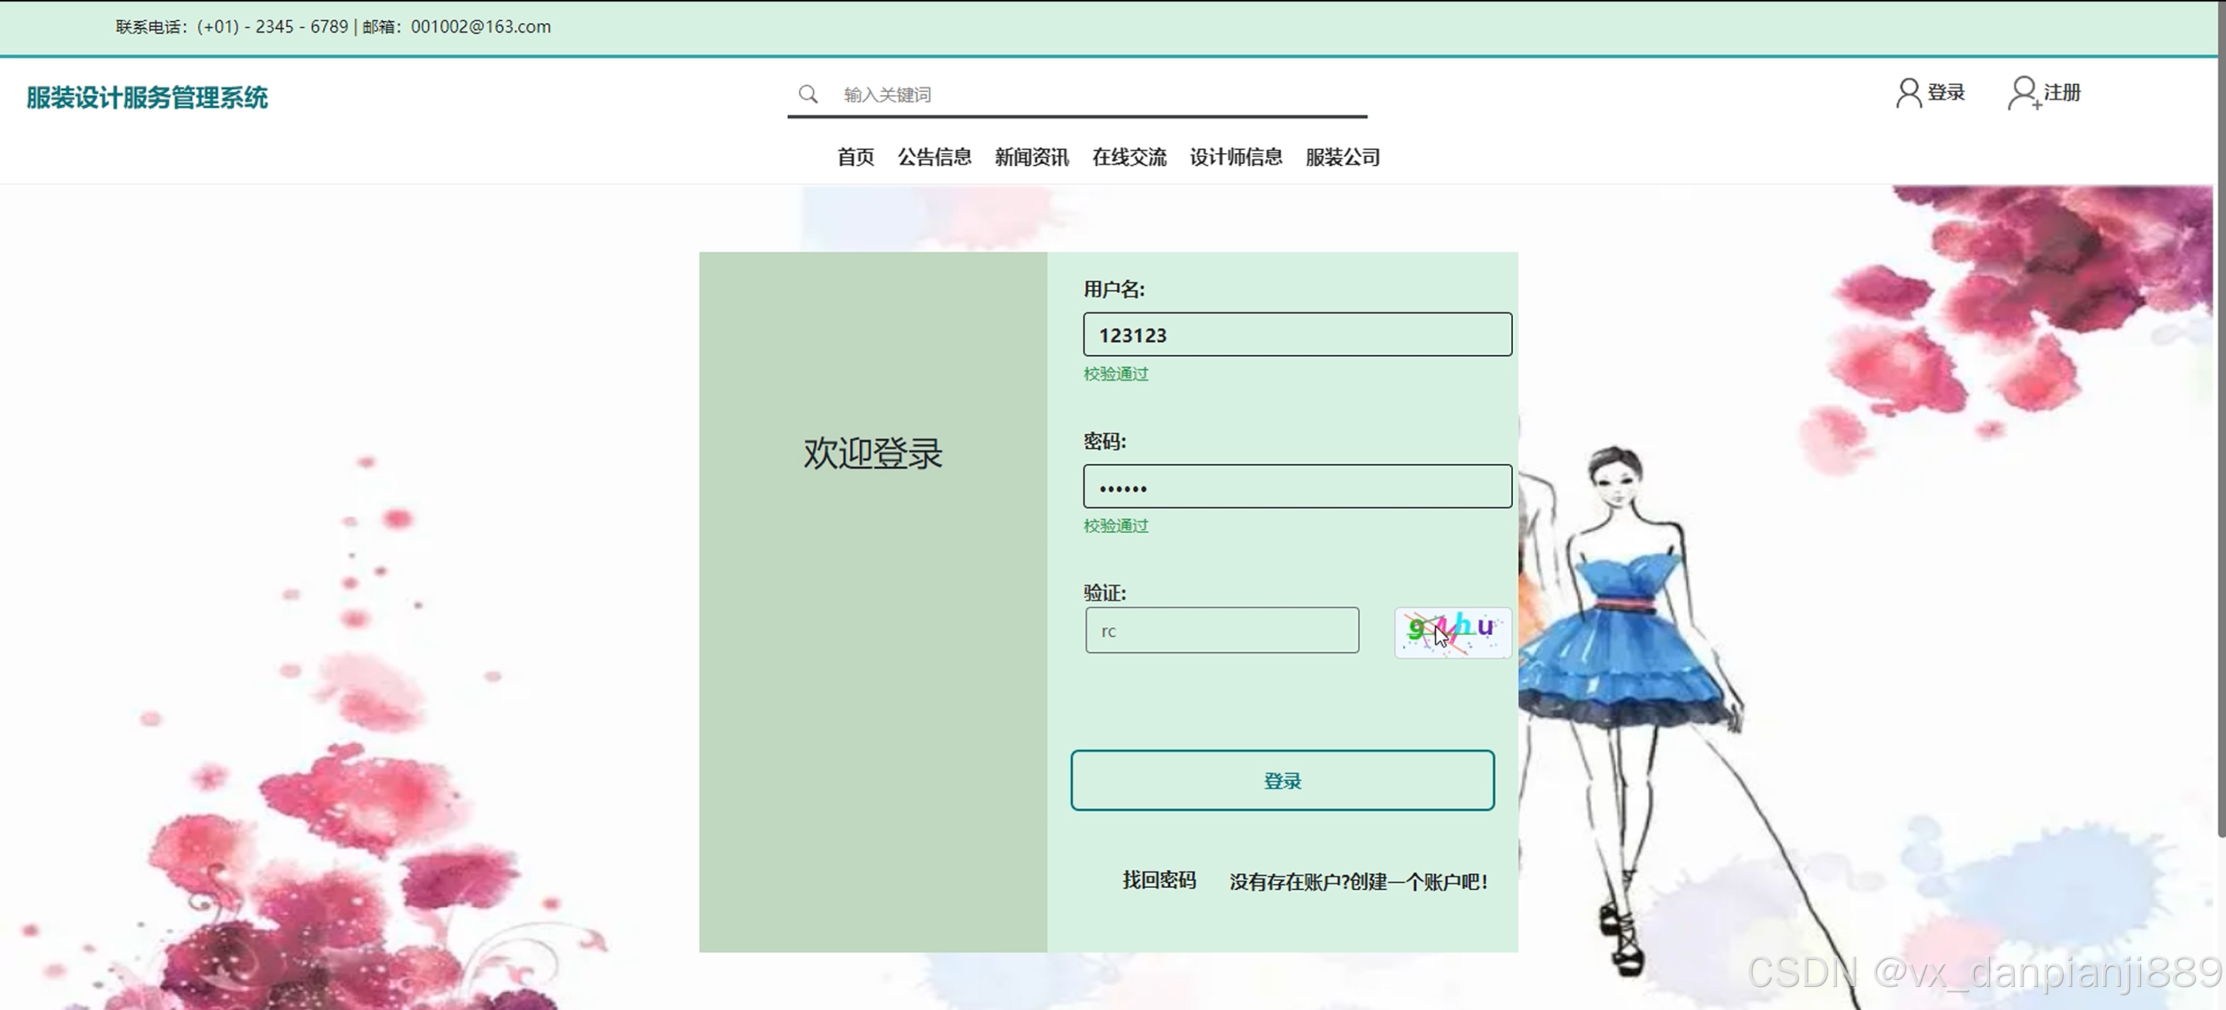The height and width of the screenshot is (1010, 2226).
Task: Open the 公告信息 menu item
Action: [x=934, y=157]
